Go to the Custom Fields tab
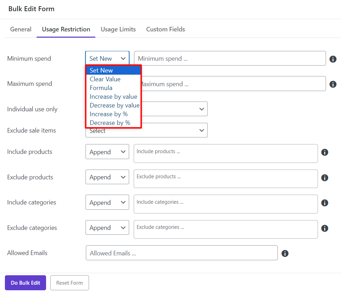Viewport: 341px width, 292px height. point(165,29)
